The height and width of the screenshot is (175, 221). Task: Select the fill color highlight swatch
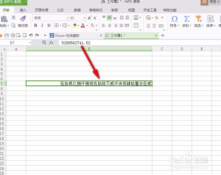click(x=75, y=25)
